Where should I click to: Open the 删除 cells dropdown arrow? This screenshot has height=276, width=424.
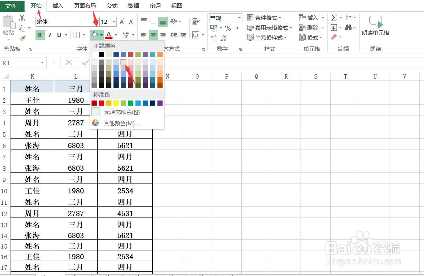323,27
